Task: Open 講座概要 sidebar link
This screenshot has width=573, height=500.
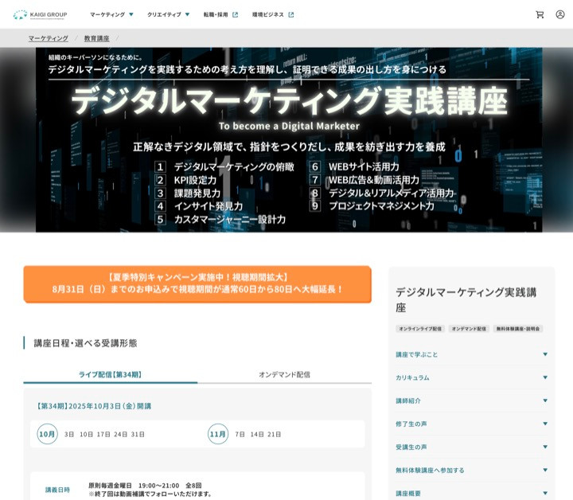Action: tap(408, 493)
